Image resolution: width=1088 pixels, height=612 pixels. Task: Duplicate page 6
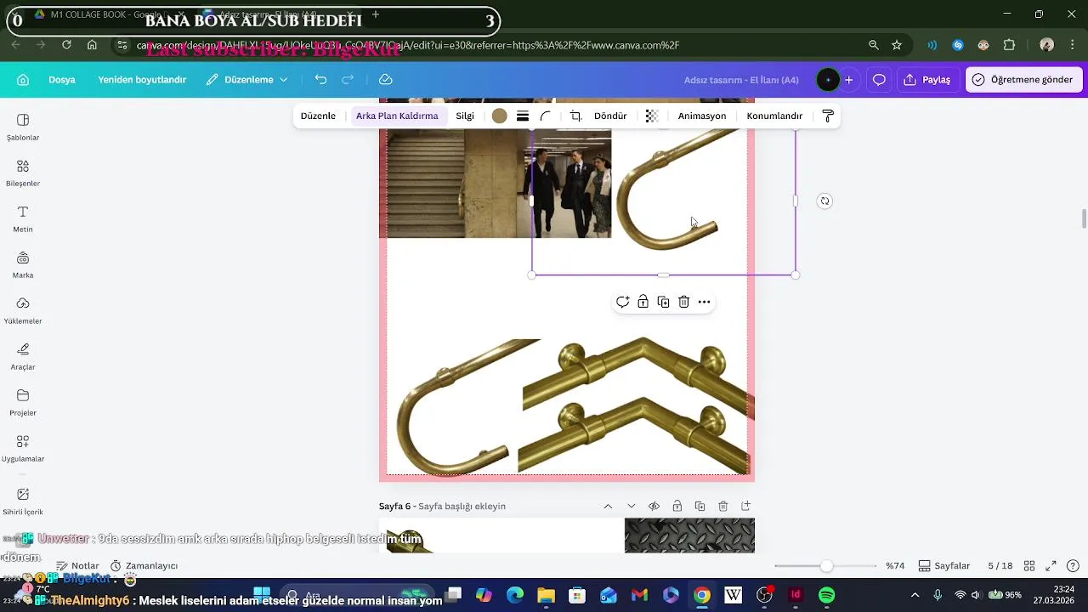coord(700,506)
